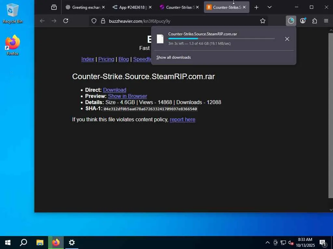
Task: Click the page vertical scrollbar
Action: 331,115
